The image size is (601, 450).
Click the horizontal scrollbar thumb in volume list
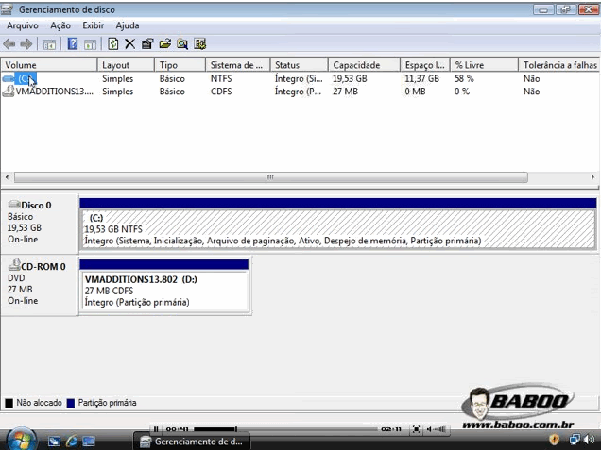pyautogui.click(x=271, y=177)
